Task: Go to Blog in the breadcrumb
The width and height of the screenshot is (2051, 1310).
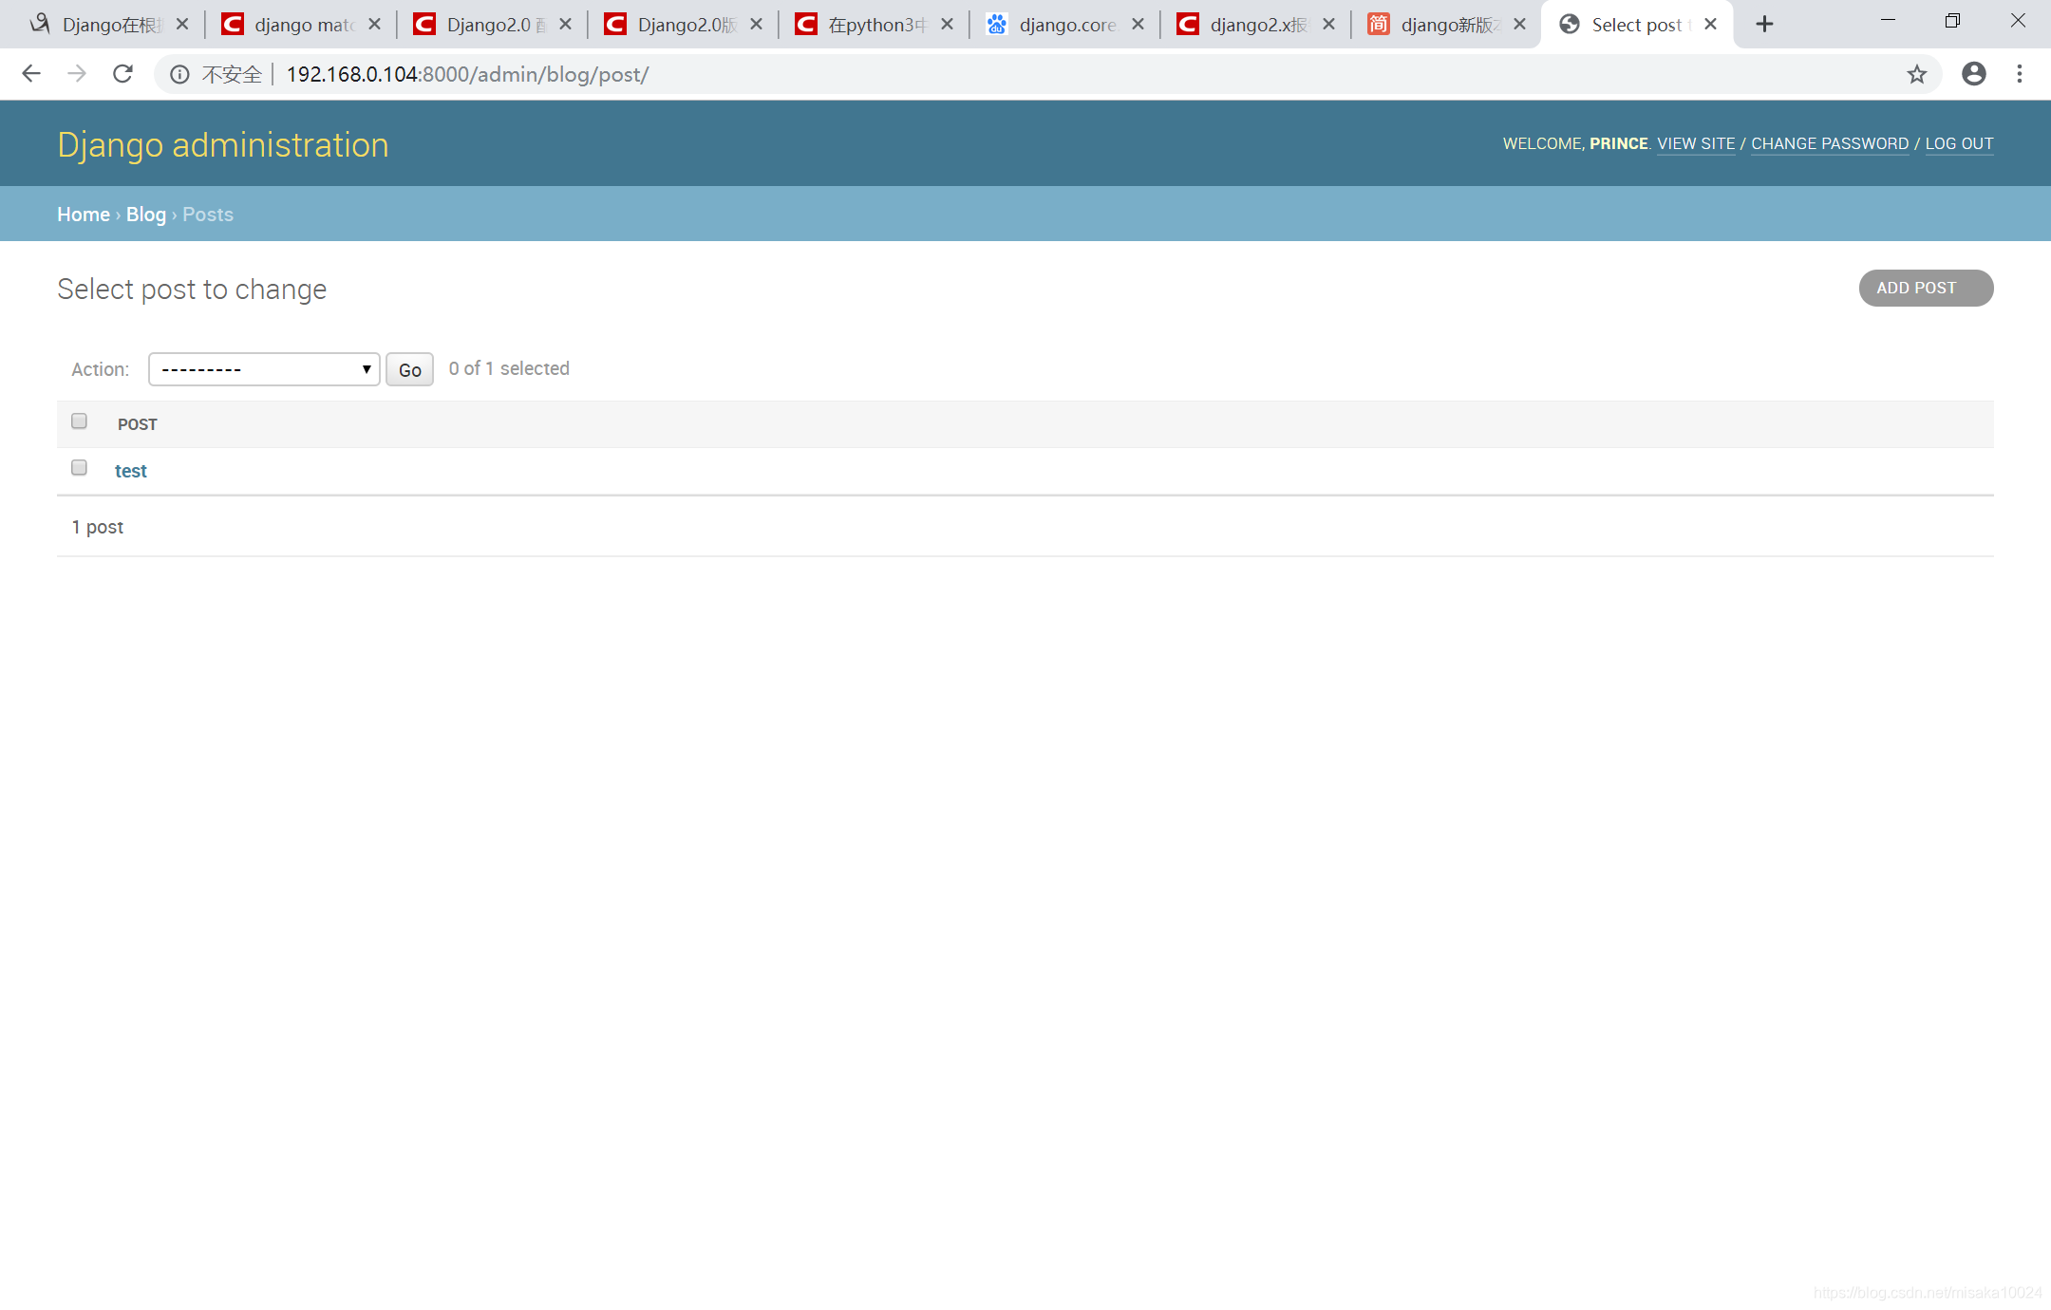Action: [x=146, y=215]
